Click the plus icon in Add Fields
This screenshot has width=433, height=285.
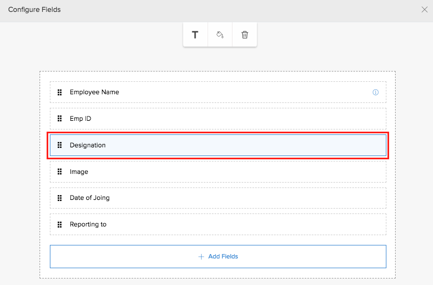[201, 256]
